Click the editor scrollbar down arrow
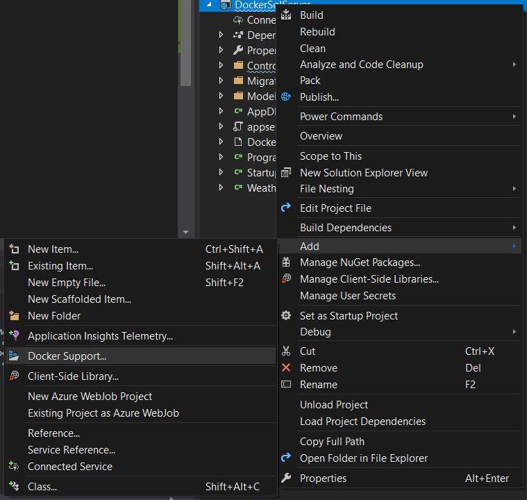This screenshot has width=527, height=500. (185, 233)
